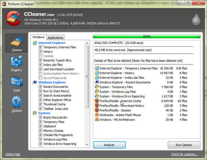
Task: Toggle Windows Log Files checkbox
Action: pos(40,139)
